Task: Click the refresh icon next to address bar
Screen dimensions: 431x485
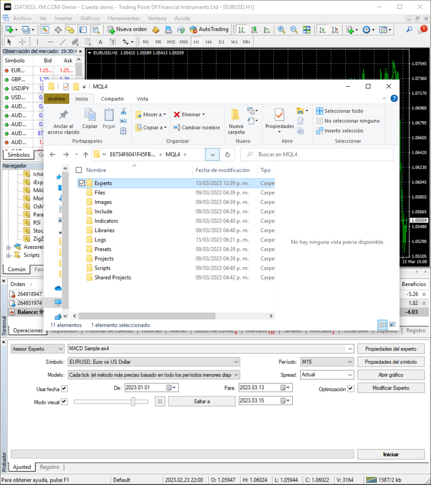Action: [227, 154]
